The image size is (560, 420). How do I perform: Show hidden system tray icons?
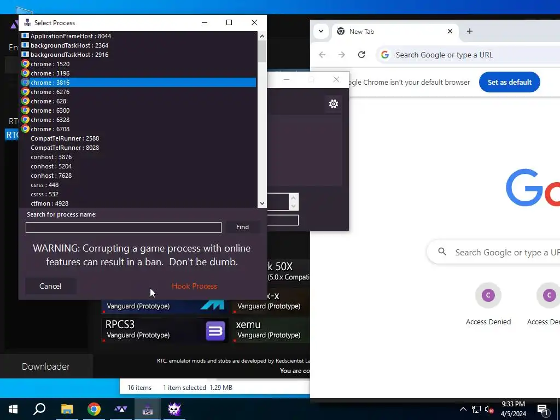tap(463, 409)
